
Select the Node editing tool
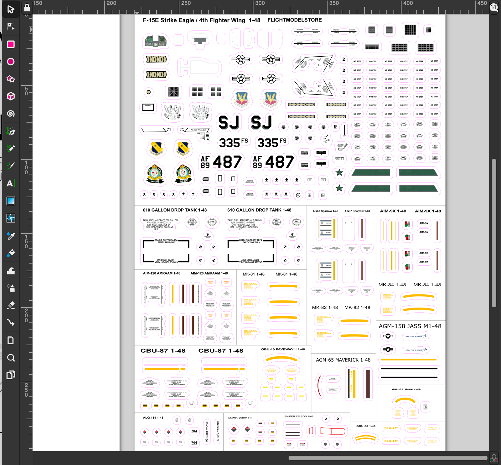(x=11, y=27)
